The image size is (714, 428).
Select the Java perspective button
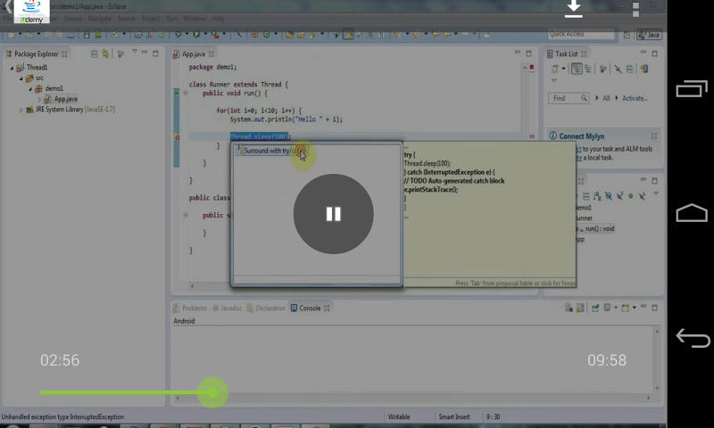(x=650, y=35)
